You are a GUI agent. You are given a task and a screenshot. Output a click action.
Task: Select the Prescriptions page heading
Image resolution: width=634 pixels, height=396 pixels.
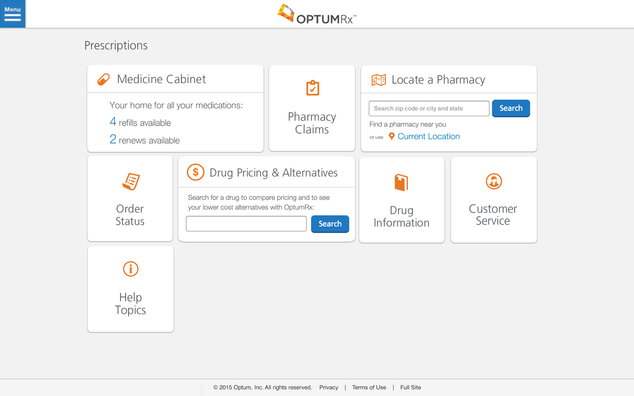pos(115,45)
